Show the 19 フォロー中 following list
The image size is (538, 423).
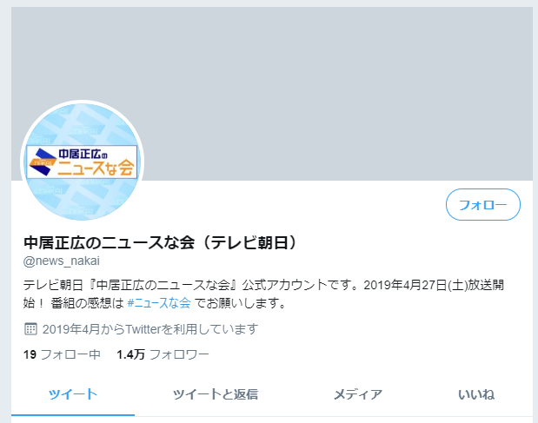click(62, 354)
